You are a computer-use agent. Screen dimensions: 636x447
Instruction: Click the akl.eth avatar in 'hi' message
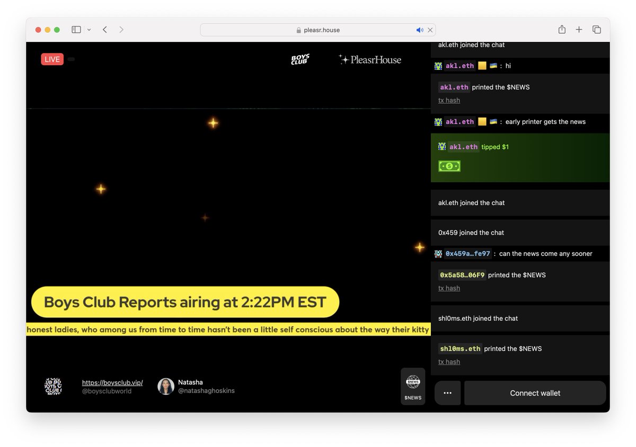tap(438, 66)
